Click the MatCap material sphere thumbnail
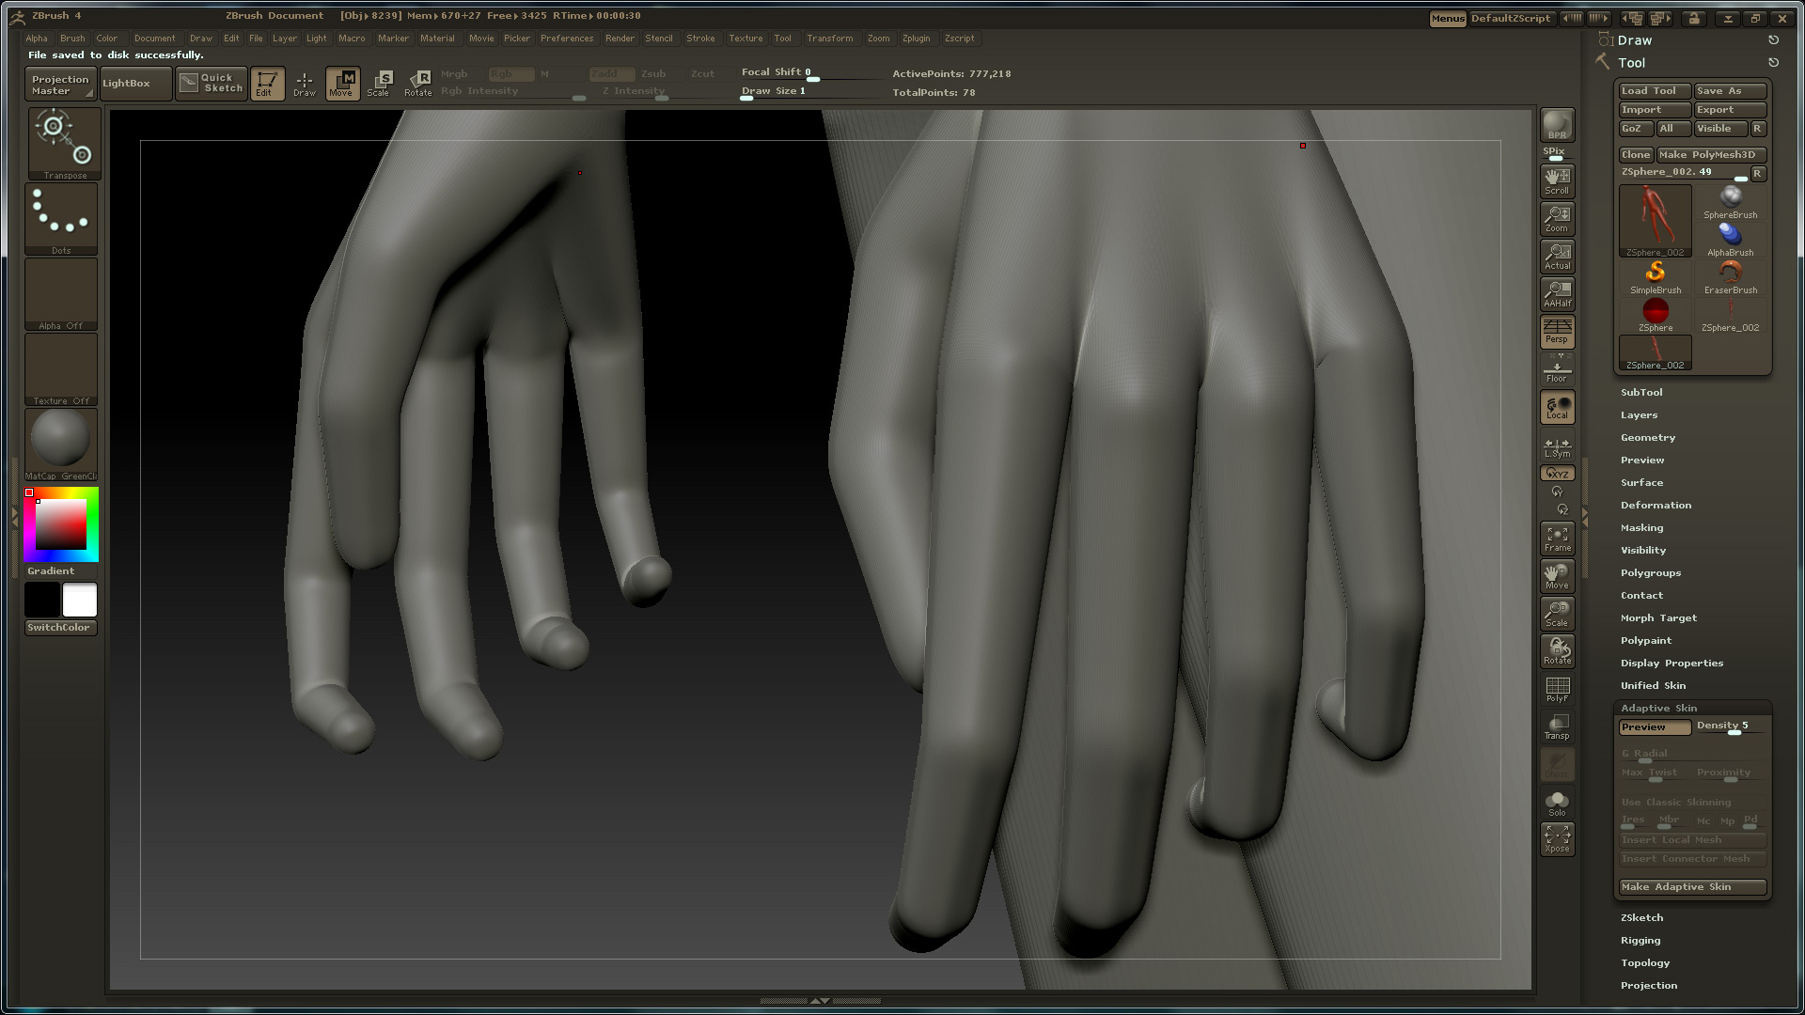1805x1015 pixels. point(61,439)
